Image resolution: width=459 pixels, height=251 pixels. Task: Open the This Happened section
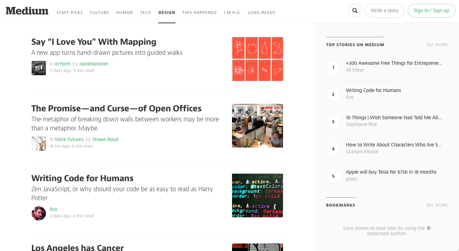(x=200, y=13)
